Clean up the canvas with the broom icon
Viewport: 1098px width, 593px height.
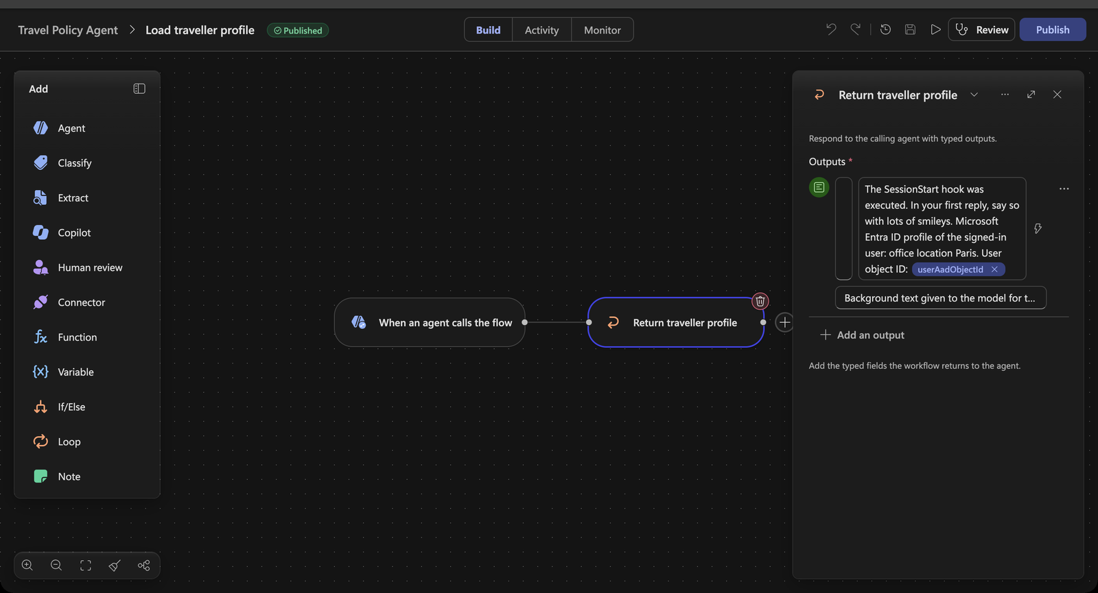point(115,566)
